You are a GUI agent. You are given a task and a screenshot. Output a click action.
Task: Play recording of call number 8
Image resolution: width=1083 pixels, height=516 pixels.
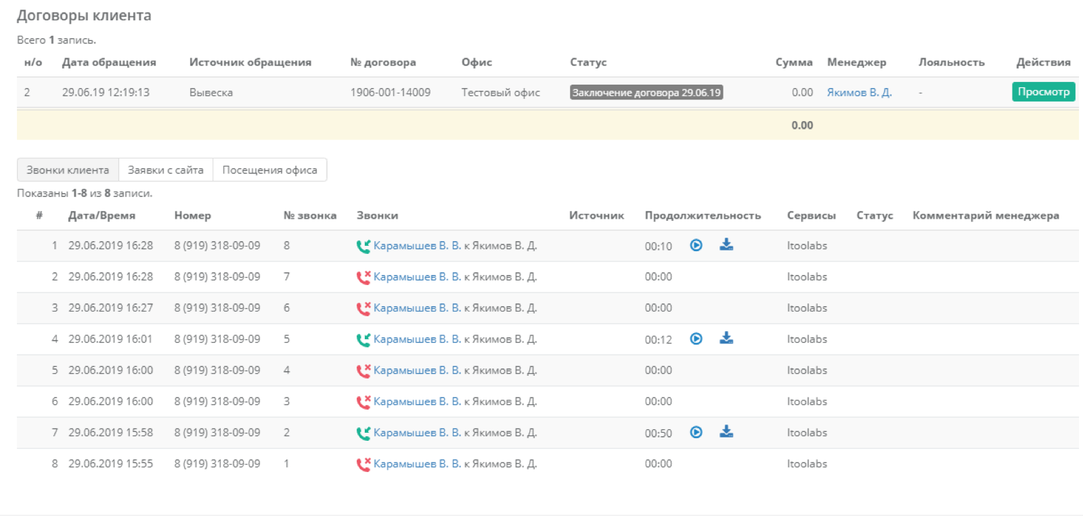[x=696, y=245]
